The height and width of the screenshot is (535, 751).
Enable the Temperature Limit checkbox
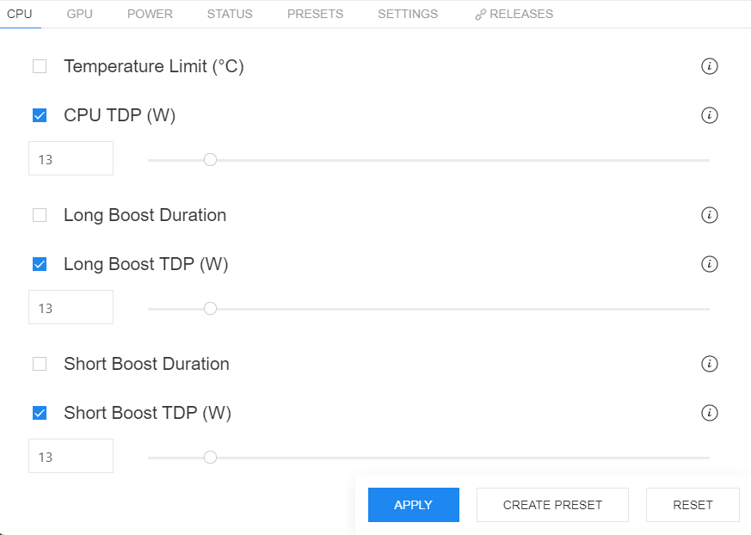[x=40, y=66]
